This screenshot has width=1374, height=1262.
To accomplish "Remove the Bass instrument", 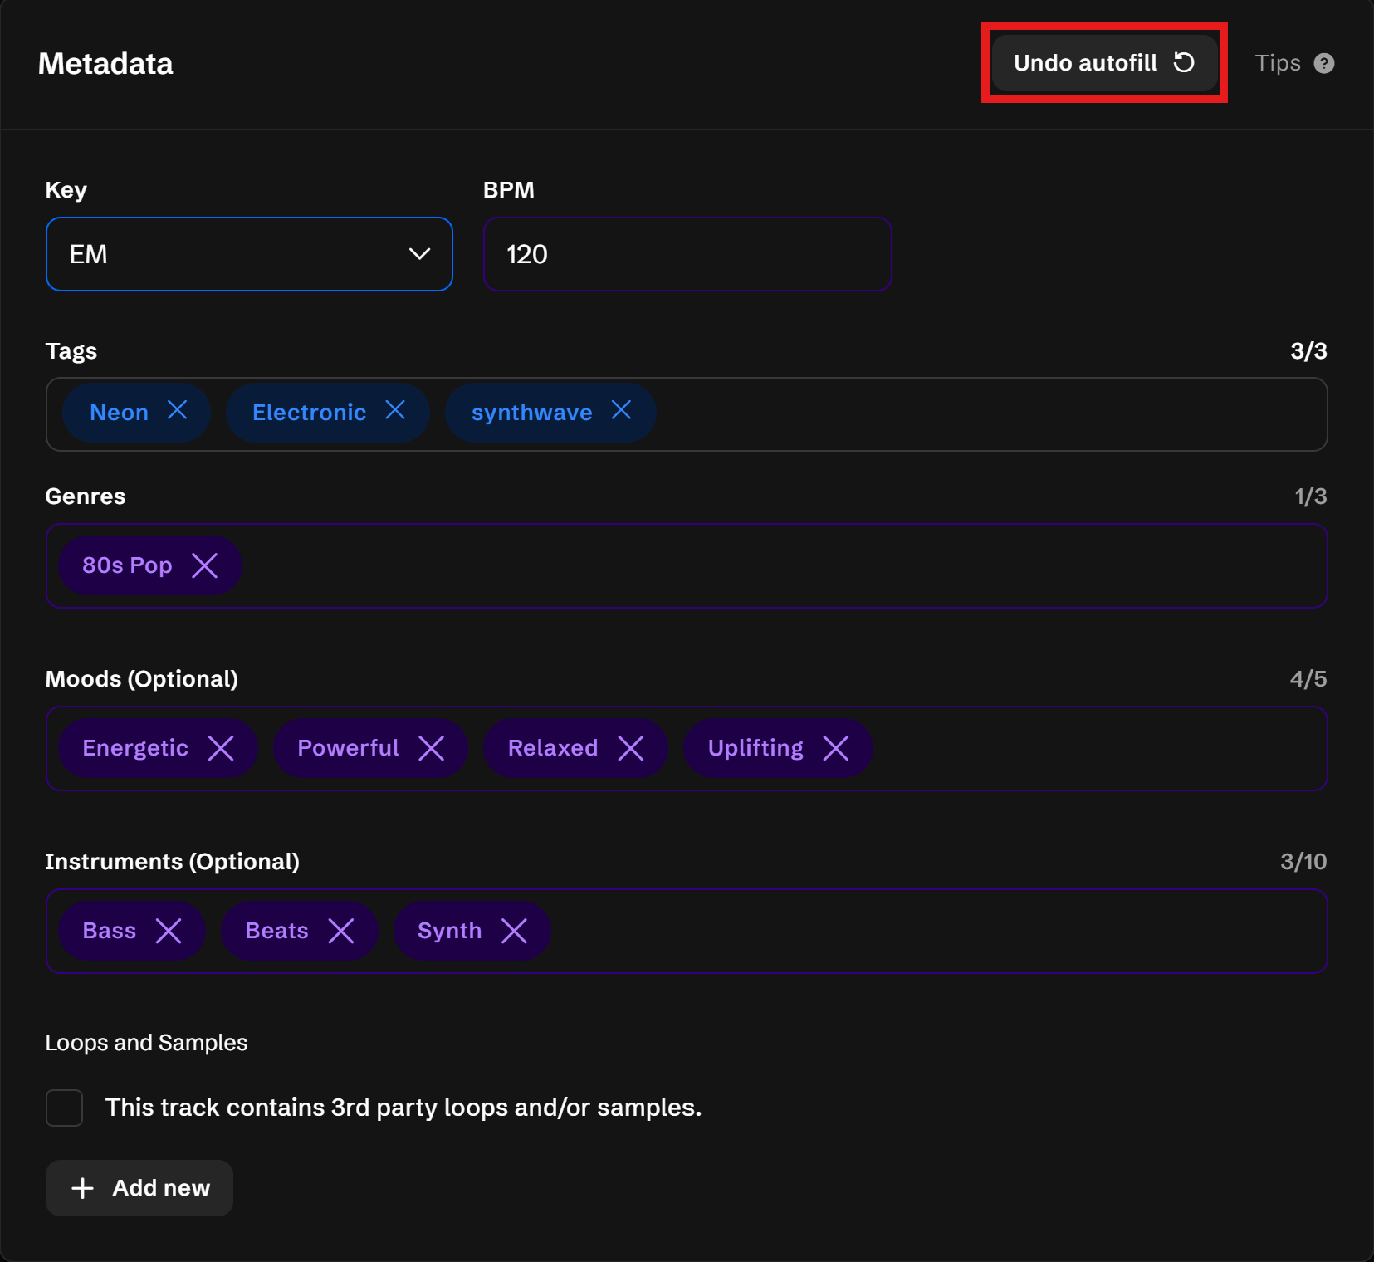I will [x=169, y=932].
